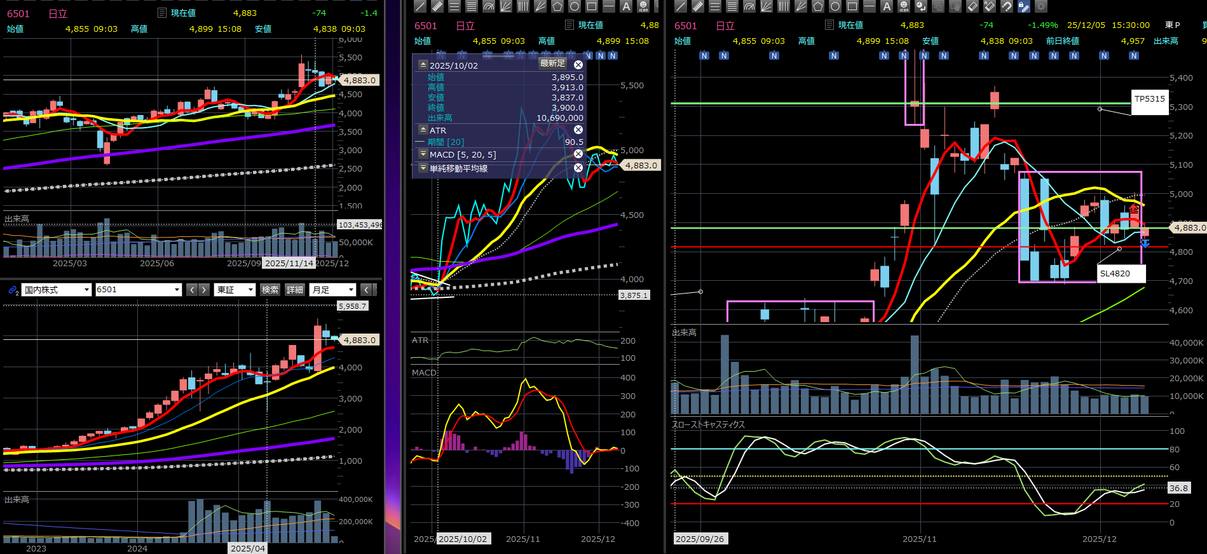This screenshot has height=554, width=1207.
Task: Select the Fibonacci arc tool in middle chart toolbar
Action: 489,6
